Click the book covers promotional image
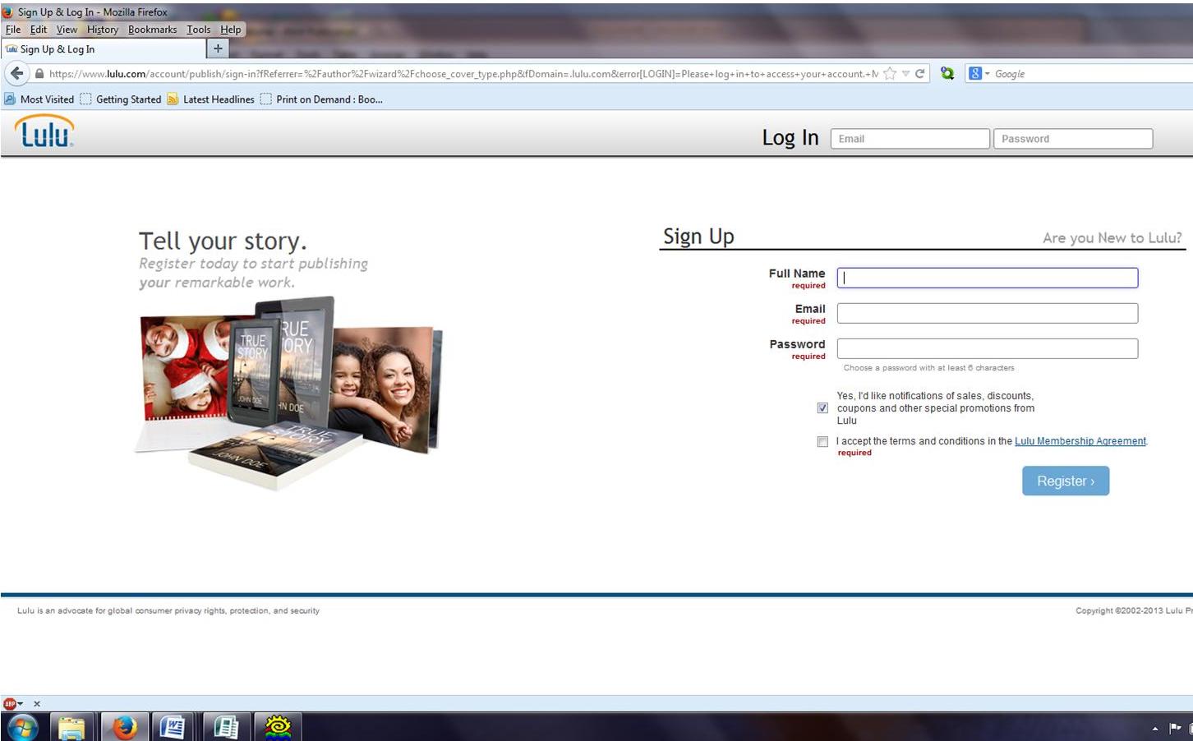Image resolution: width=1193 pixels, height=741 pixels. (289, 393)
